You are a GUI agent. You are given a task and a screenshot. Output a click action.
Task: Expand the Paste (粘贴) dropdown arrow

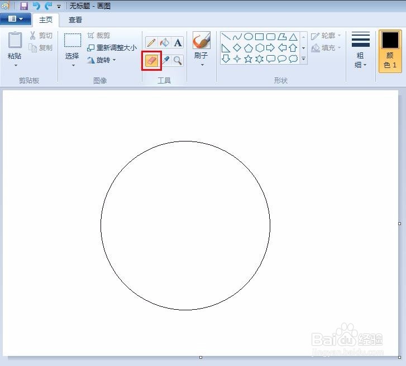16,66
